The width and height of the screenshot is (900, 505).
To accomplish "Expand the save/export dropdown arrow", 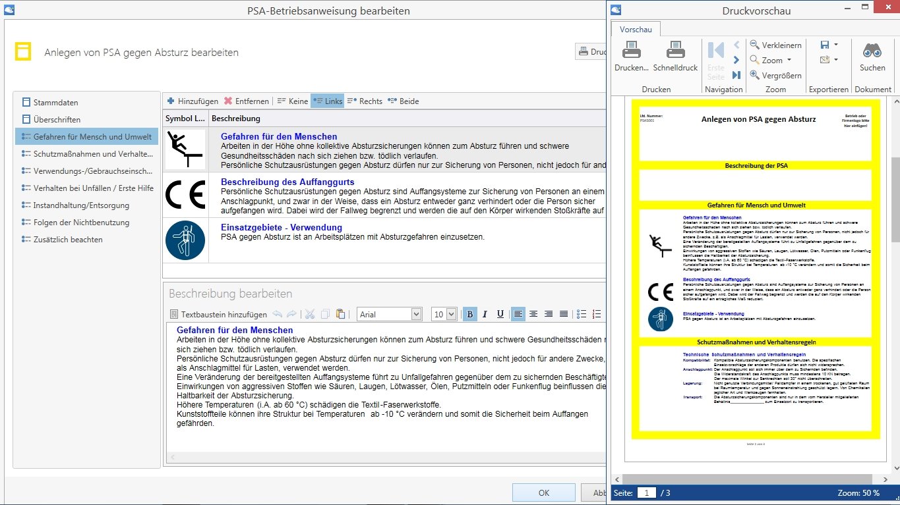I will pyautogui.click(x=836, y=45).
